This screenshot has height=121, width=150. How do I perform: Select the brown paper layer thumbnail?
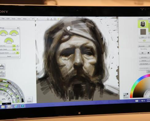143,32
